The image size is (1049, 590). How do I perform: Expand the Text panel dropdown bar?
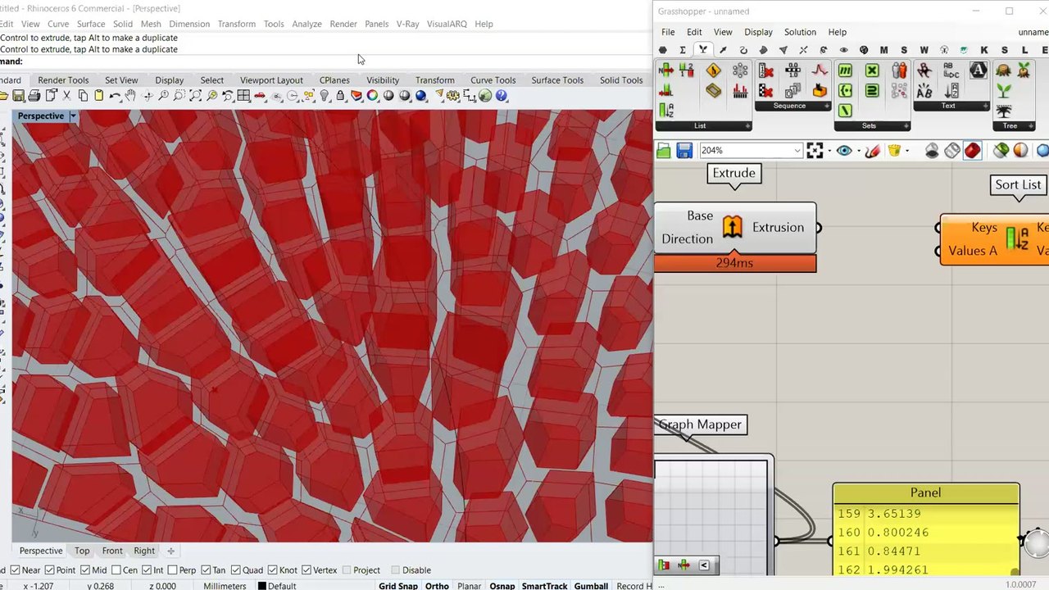pyautogui.click(x=951, y=106)
